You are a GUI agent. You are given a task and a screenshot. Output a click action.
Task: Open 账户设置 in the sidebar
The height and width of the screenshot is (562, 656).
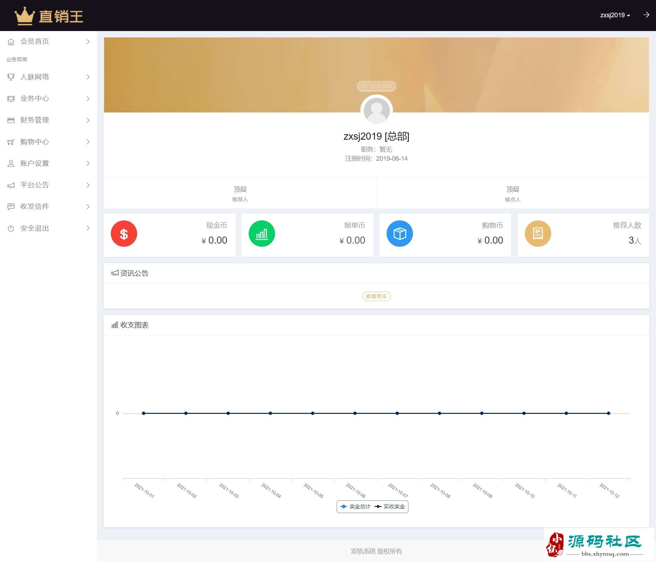(35, 164)
